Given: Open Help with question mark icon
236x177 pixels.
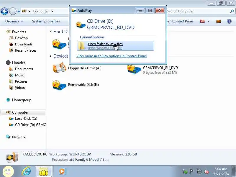Looking at the screenshot, I should coord(229,21).
